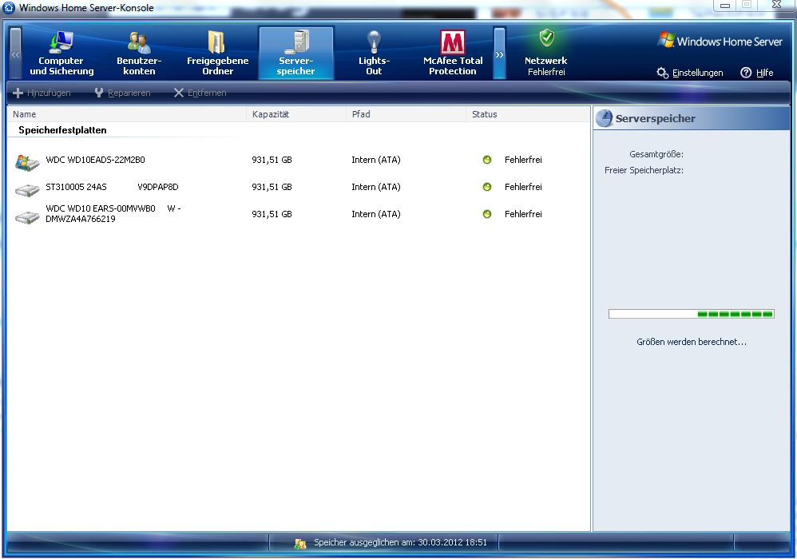The width and height of the screenshot is (797, 559).
Task: Open the Benutzerkonten tab
Action: tap(139, 54)
